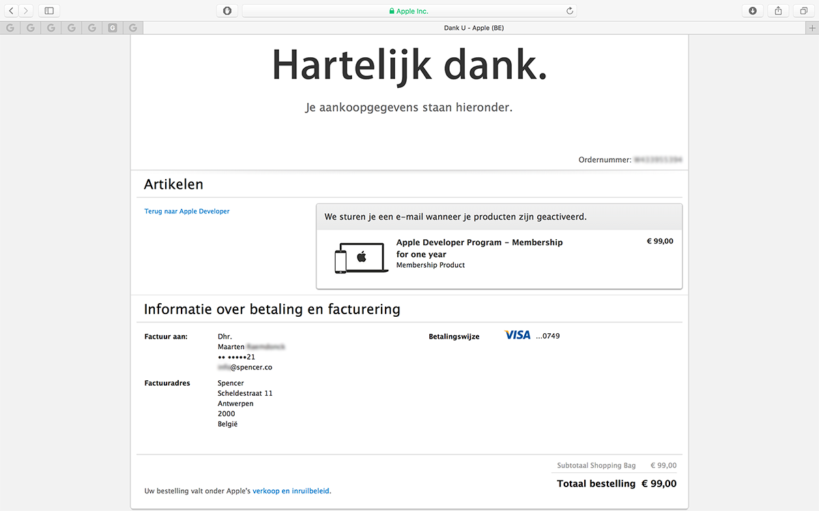Click the Apple devices product image

[361, 259]
